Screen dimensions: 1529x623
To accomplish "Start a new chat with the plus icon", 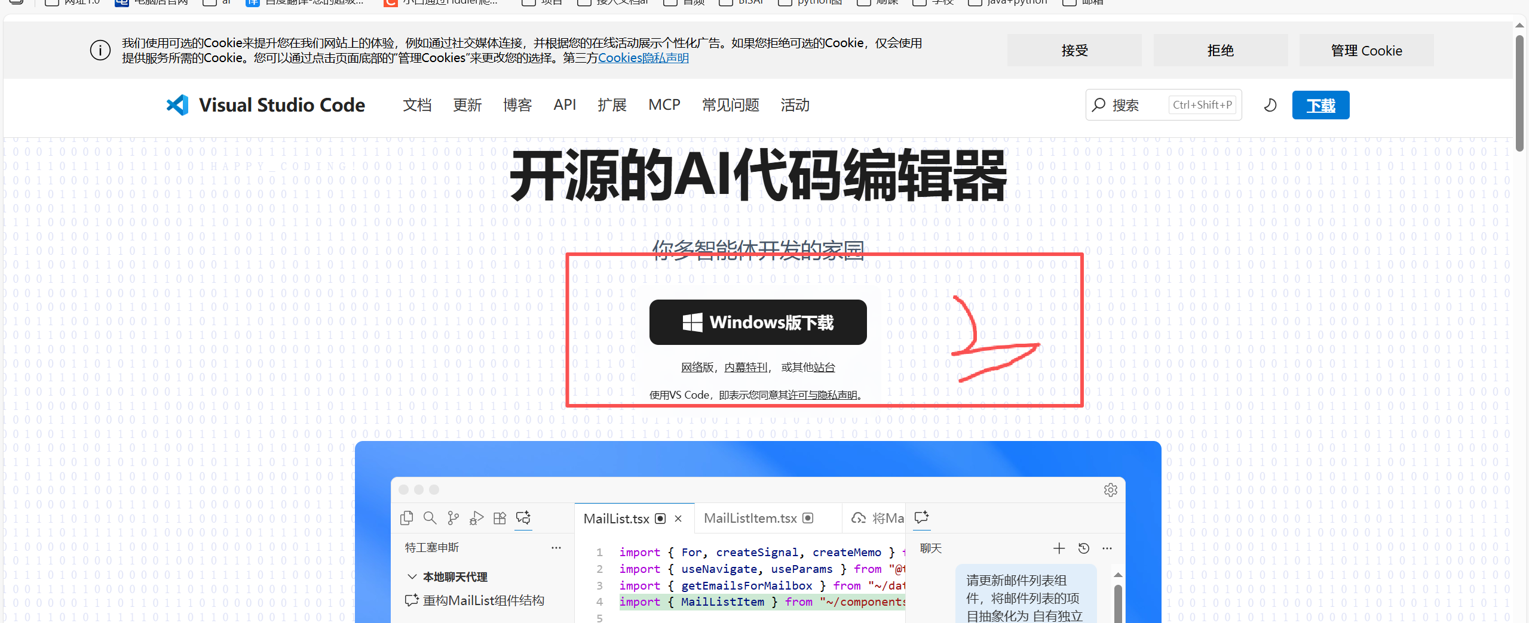I will pyautogui.click(x=1059, y=548).
